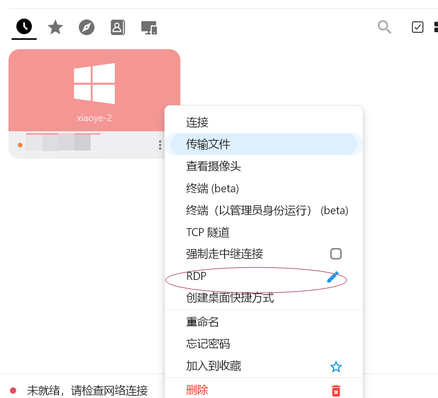Select red 删除 menu entry
This screenshot has height=398, width=438.
tap(264, 390)
